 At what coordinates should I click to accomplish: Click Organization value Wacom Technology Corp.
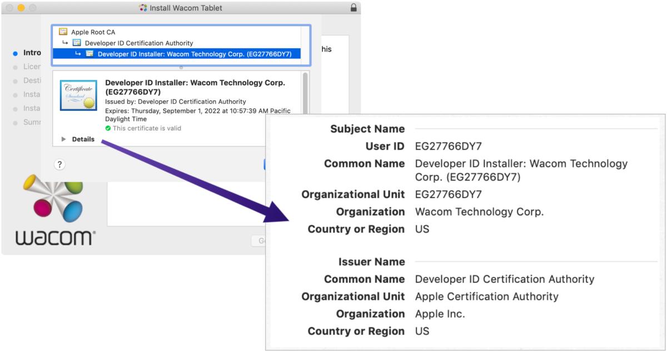coord(479,212)
